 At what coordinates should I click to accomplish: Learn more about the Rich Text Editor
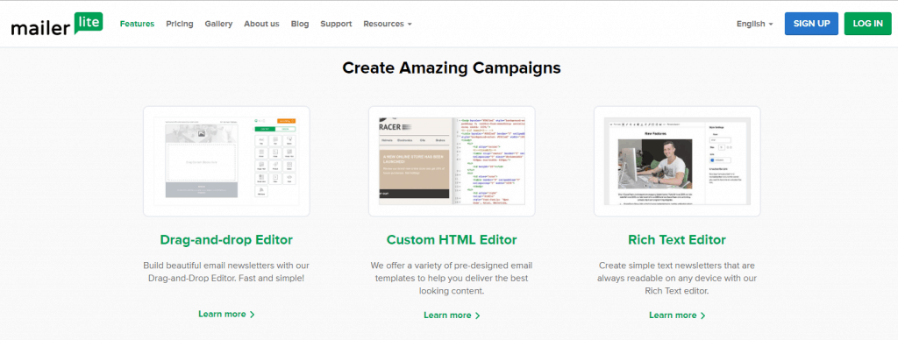(x=677, y=315)
